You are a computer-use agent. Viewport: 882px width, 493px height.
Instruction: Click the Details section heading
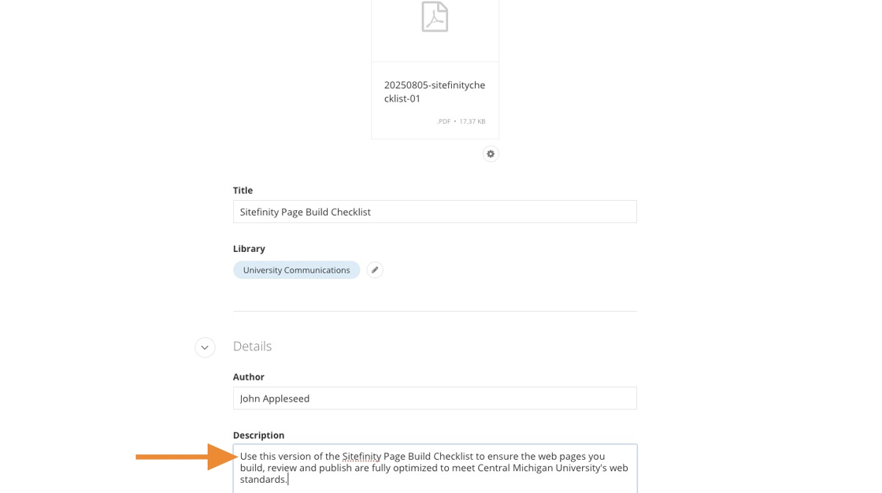pyautogui.click(x=252, y=347)
